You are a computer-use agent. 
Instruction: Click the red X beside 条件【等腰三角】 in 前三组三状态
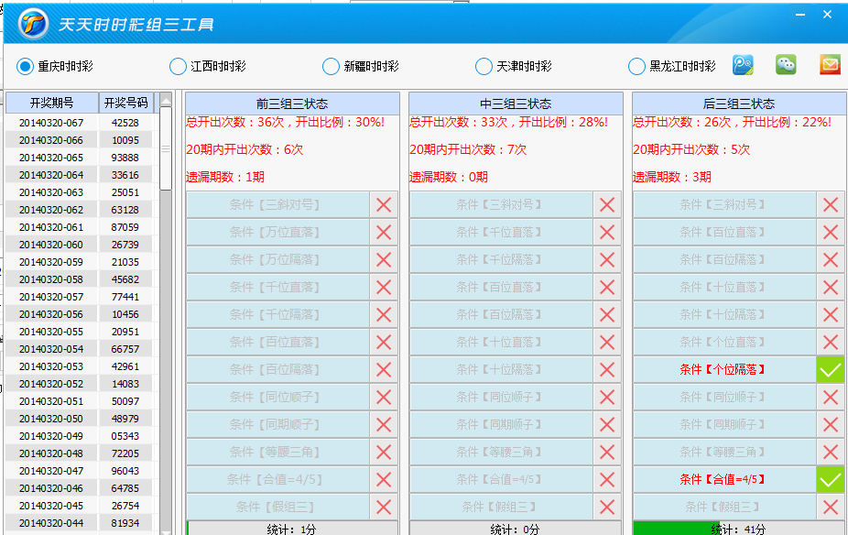384,452
